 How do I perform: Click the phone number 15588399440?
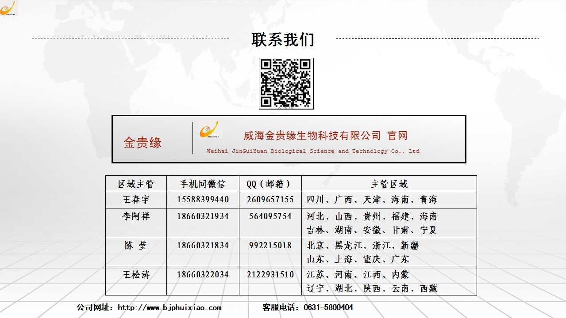click(203, 200)
